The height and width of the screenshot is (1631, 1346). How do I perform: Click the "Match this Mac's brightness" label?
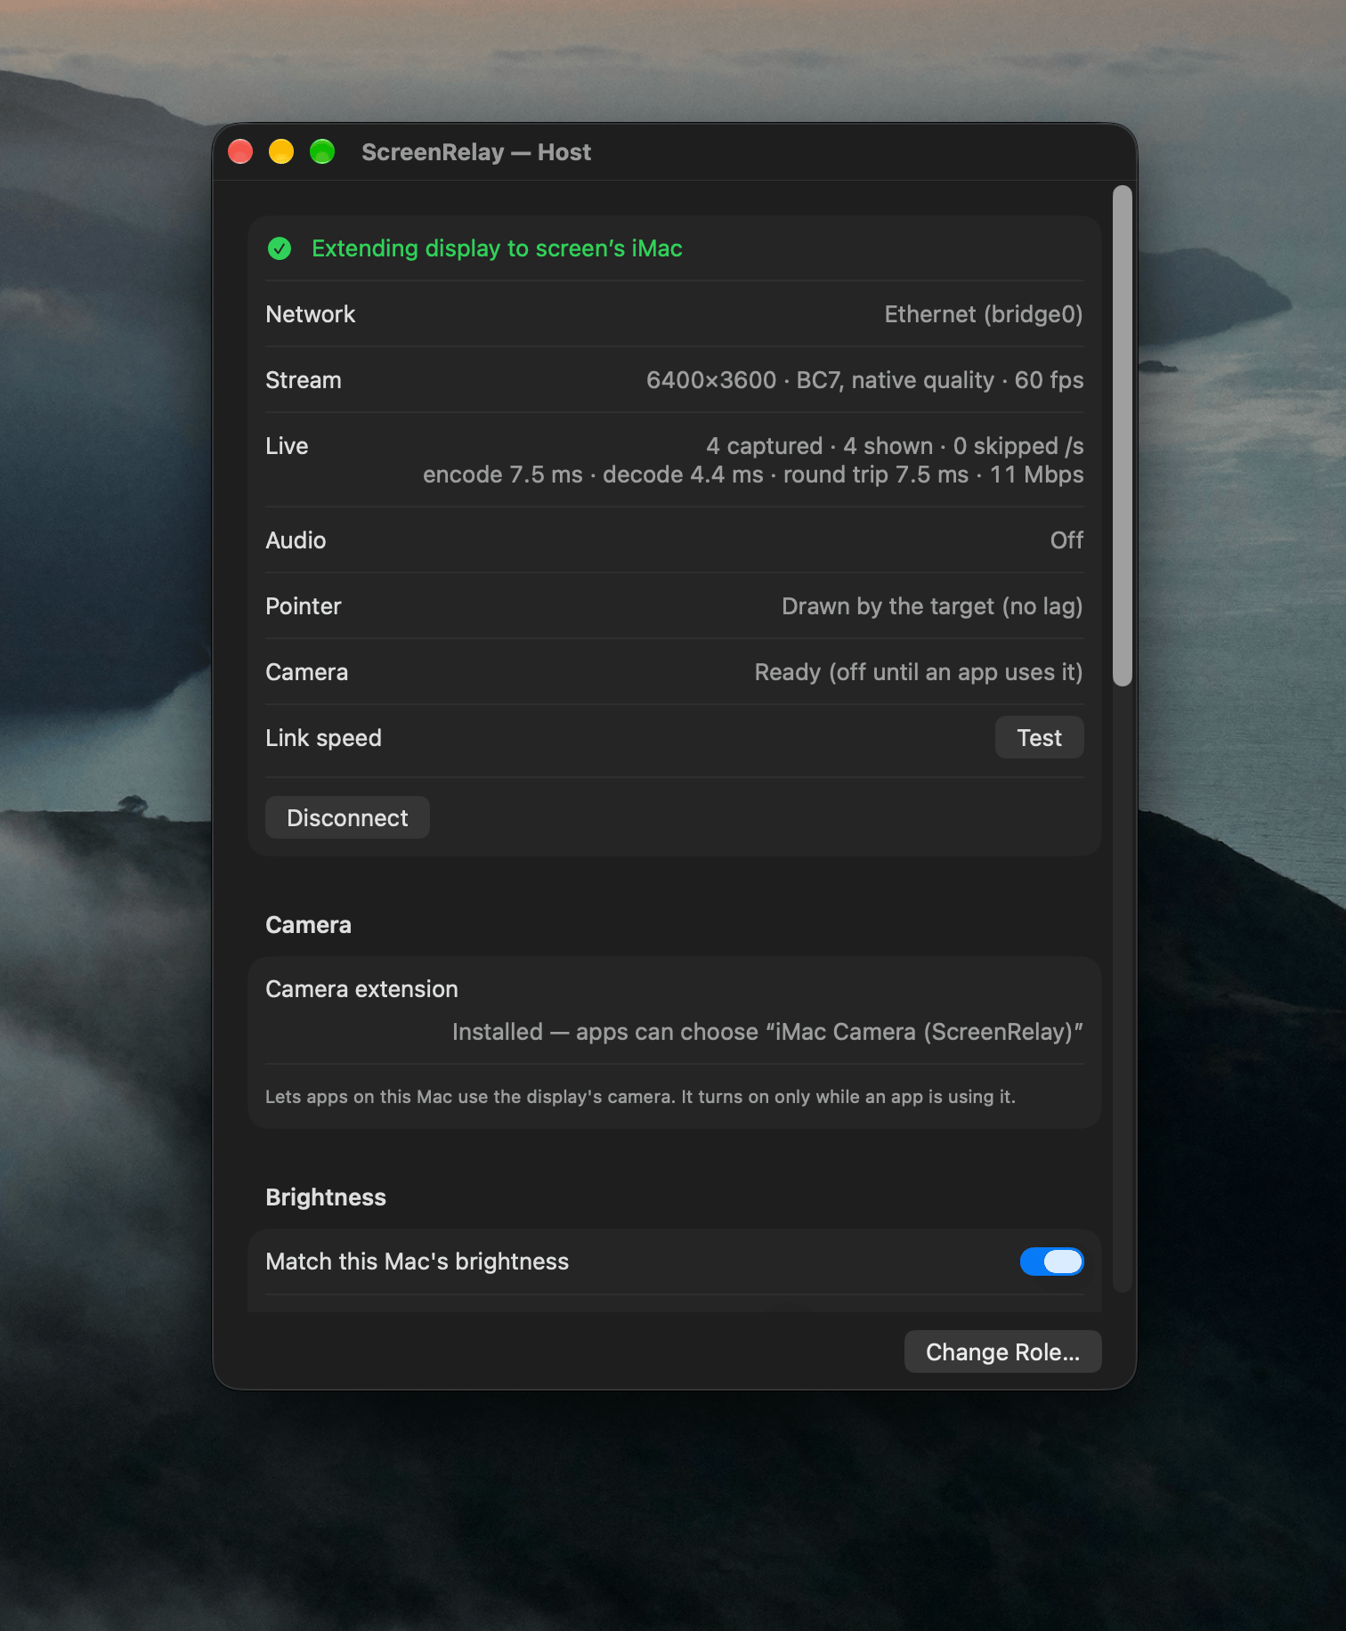point(417,1262)
